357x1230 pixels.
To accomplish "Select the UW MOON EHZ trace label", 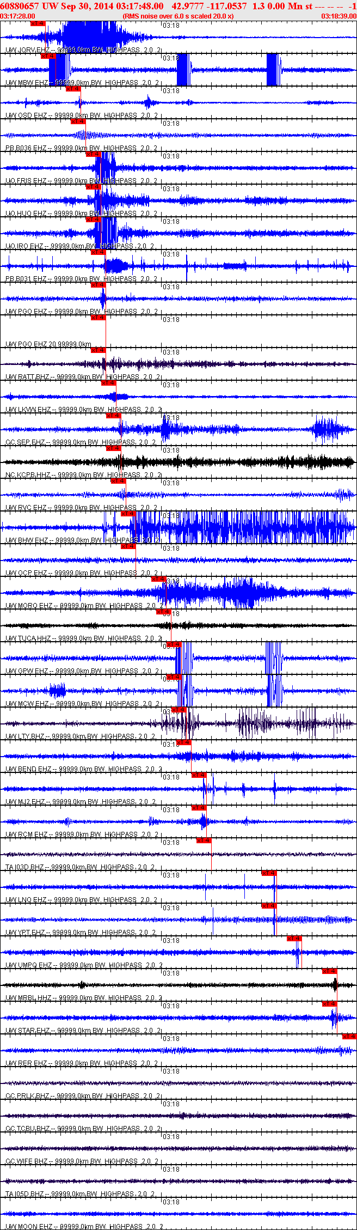I will click(x=85, y=1227).
